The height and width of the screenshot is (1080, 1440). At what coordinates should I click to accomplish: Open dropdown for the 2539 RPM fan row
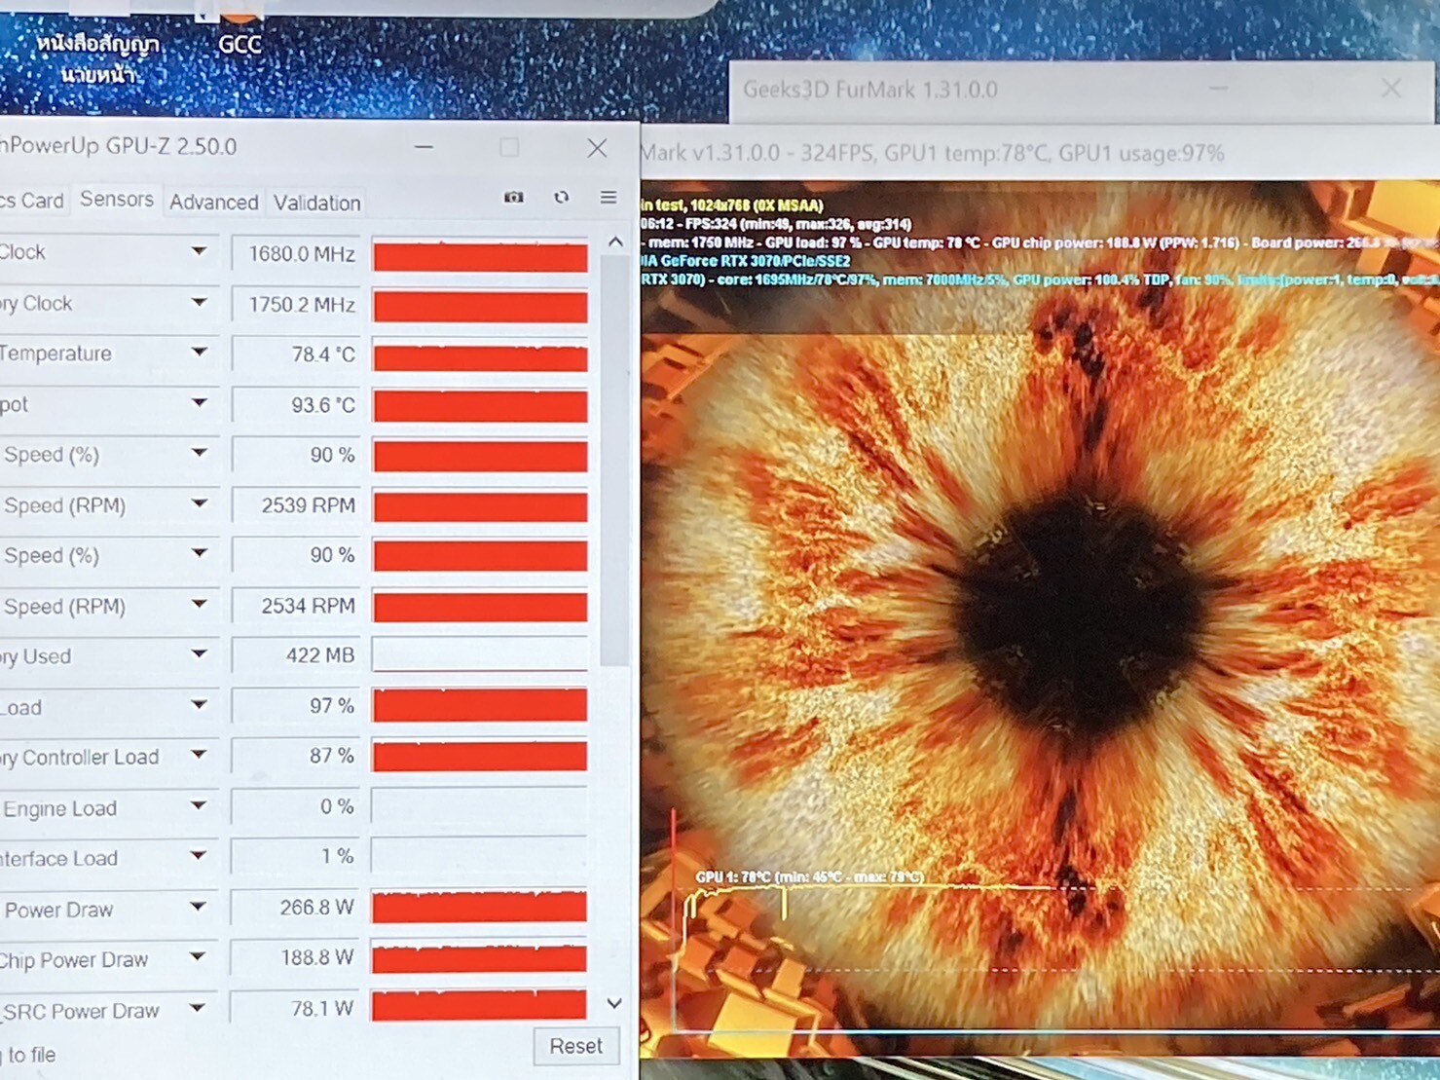(199, 503)
